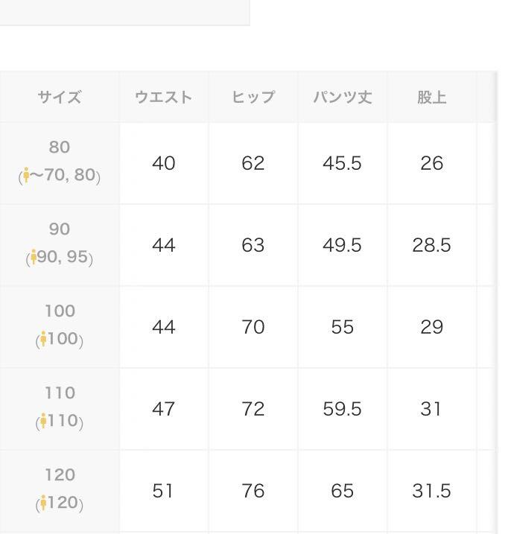Click the yellow person icon in size 110 row
Screen dimensions: 505x534
click(43, 421)
